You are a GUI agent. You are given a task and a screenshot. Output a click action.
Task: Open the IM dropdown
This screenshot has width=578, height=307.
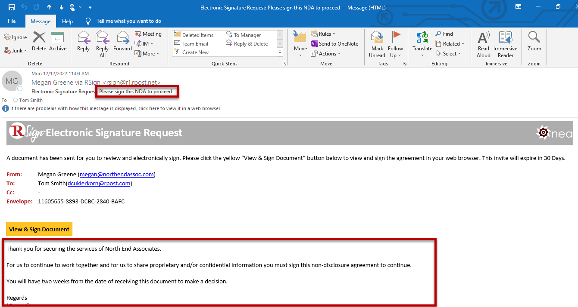(x=144, y=43)
